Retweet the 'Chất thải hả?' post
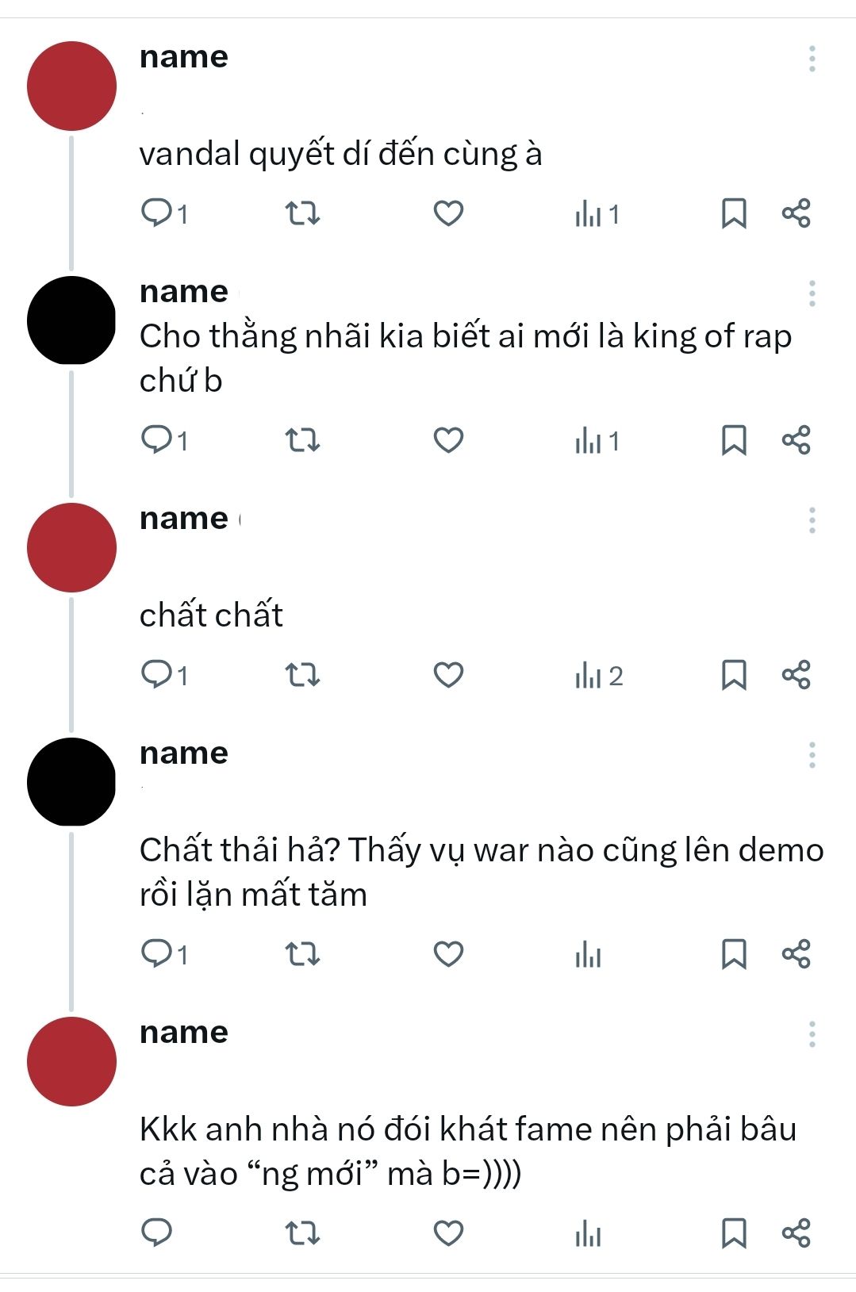The width and height of the screenshot is (856, 1292). pos(302,953)
